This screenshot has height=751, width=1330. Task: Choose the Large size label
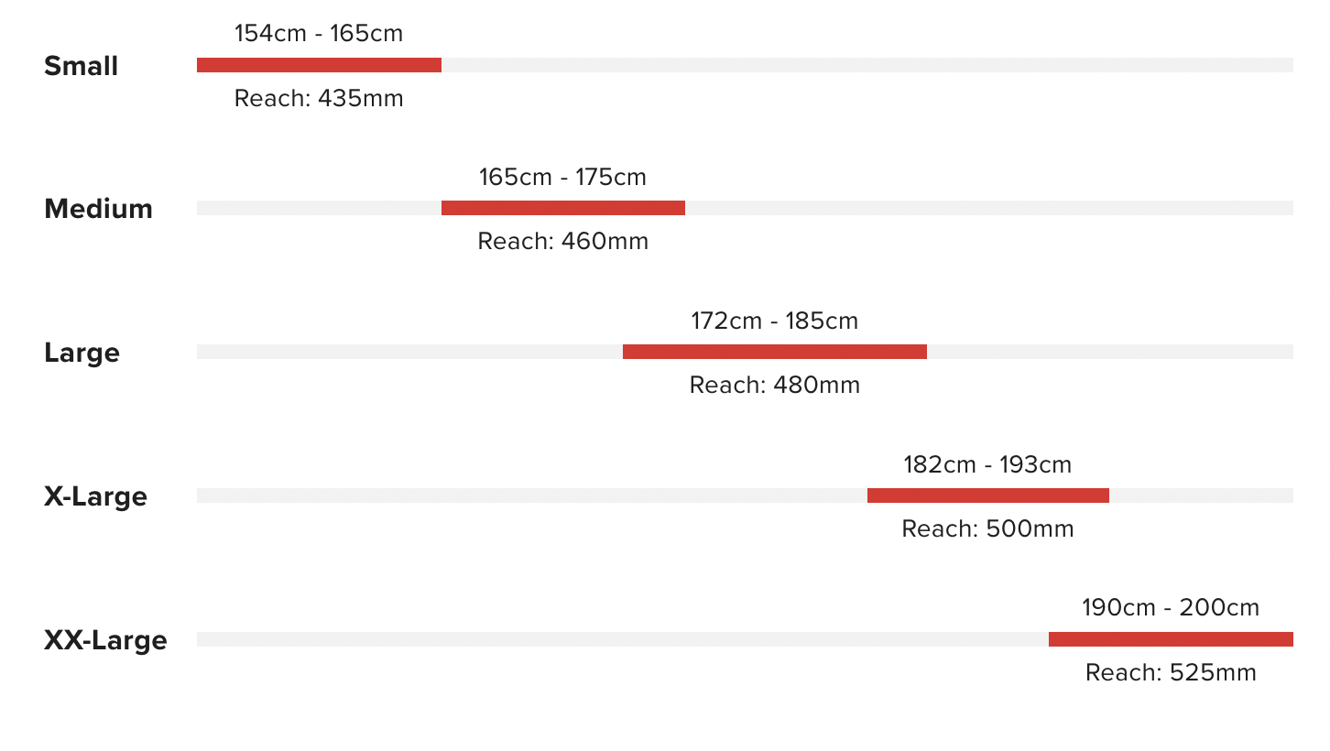click(82, 353)
